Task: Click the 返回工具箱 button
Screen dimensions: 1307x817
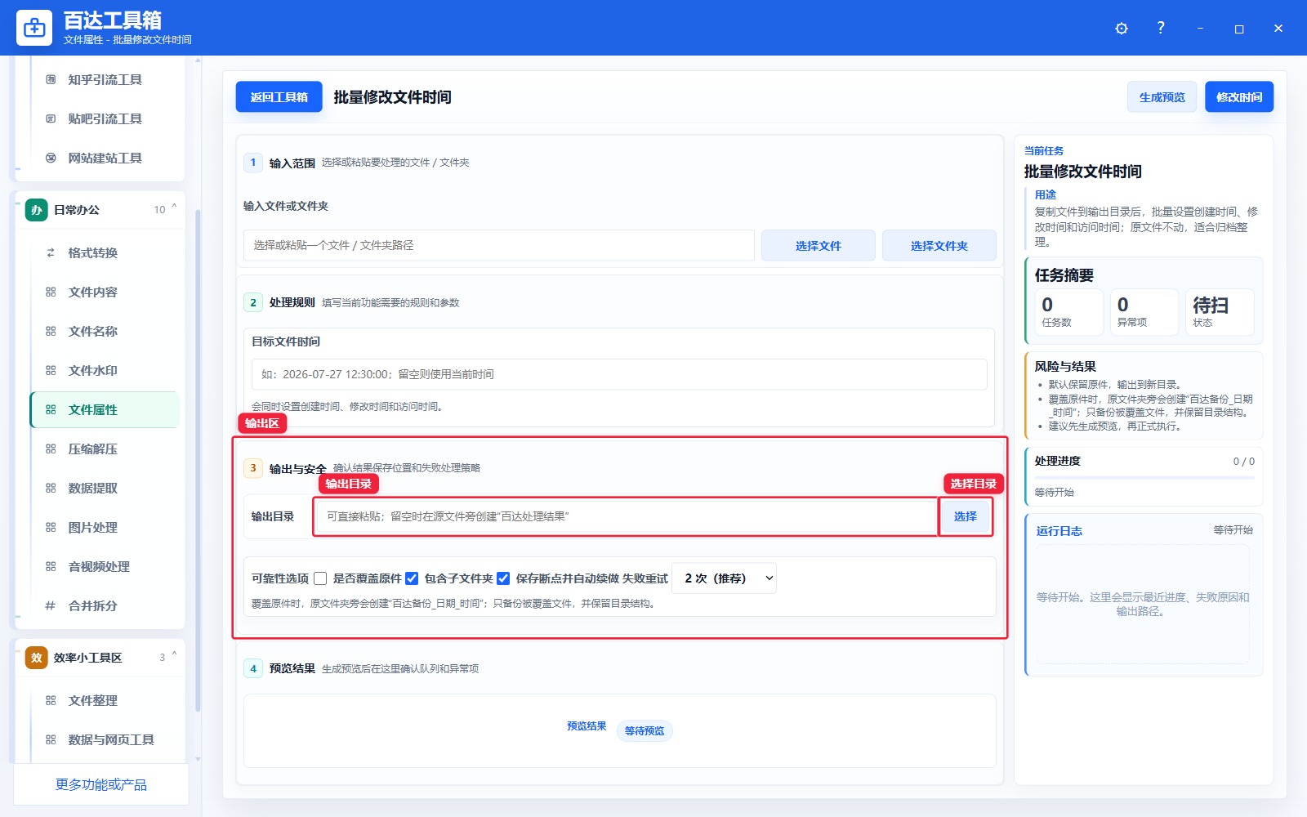Action: 279,97
